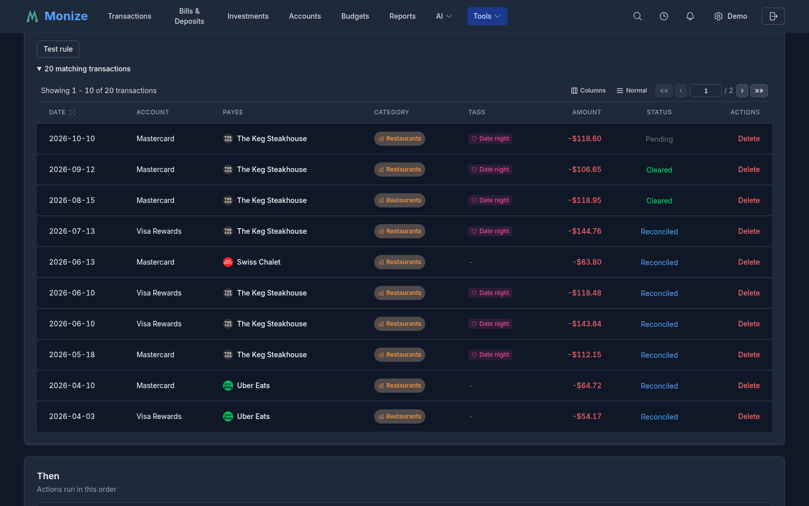Screen dimensions: 809x506
Task: Collapse the 20 matching transactions section
Action: pyautogui.click(x=84, y=69)
